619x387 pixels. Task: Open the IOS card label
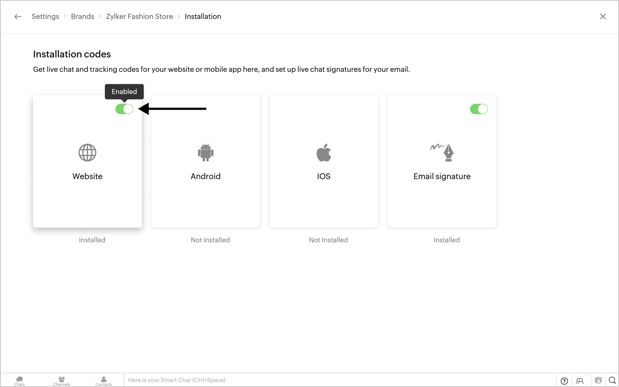[x=324, y=176]
